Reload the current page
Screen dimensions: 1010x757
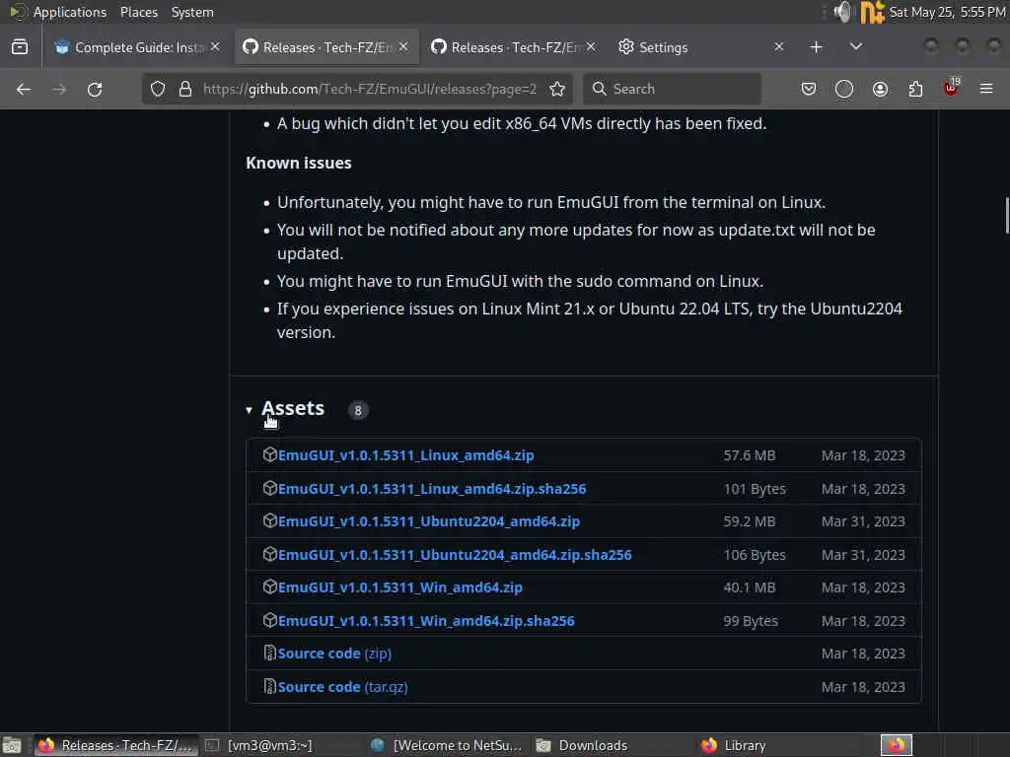tap(95, 89)
